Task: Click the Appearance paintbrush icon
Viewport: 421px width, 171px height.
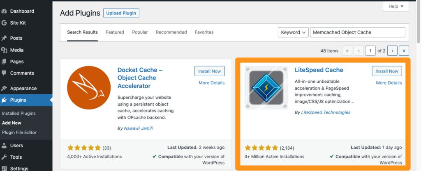Action: point(4,88)
